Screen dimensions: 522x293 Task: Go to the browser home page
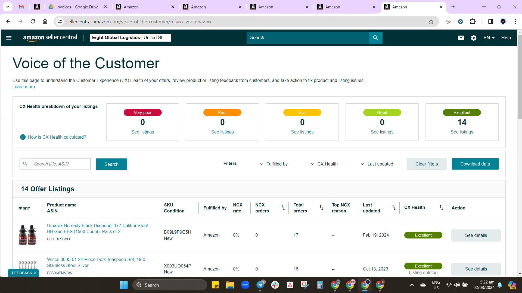click(x=45, y=21)
